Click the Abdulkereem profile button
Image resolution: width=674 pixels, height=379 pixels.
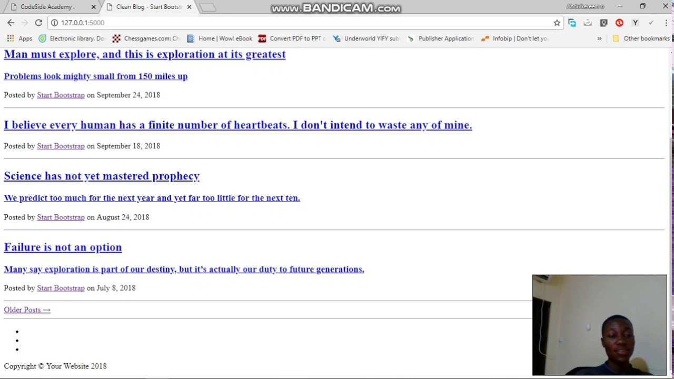point(585,6)
